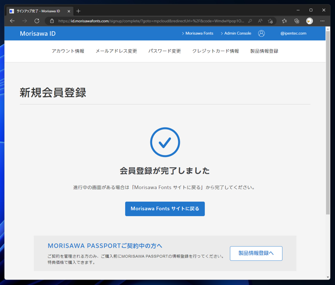The height and width of the screenshot is (285, 335).
Task: Open browser Settings and more menu
Action: (322, 21)
